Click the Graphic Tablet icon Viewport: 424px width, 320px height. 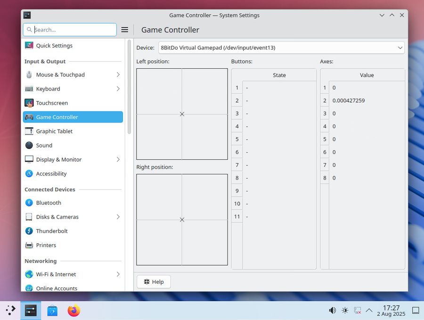pos(29,131)
